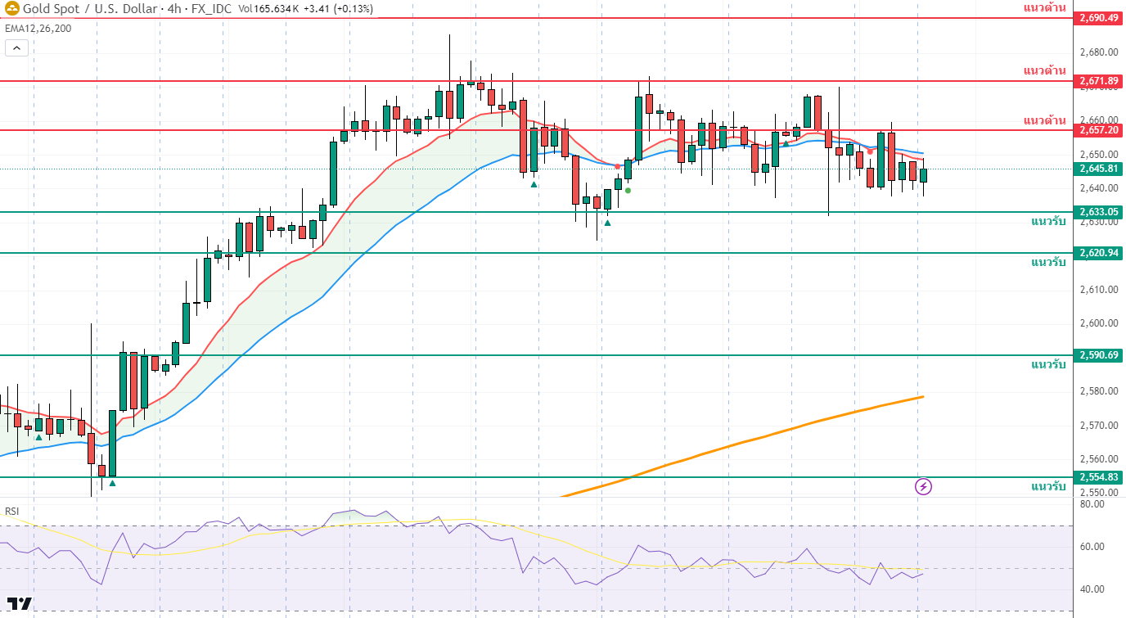Click the 2,633.05 support price label
Viewport: 1126px width, 618px height.
pyautogui.click(x=1099, y=211)
